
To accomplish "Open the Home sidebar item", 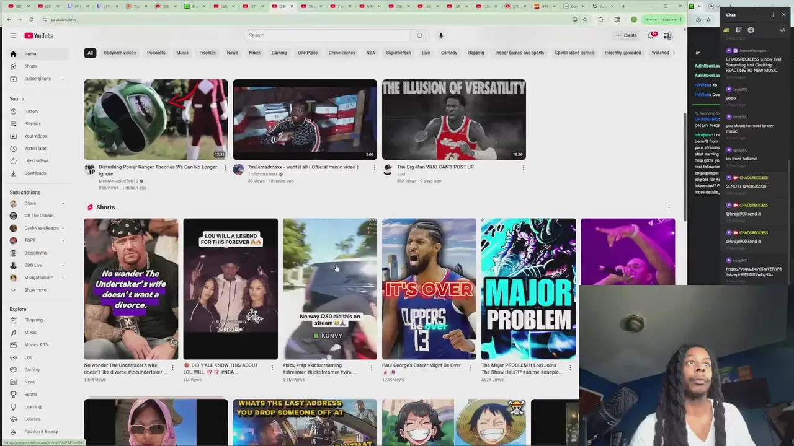I will click(x=39, y=54).
